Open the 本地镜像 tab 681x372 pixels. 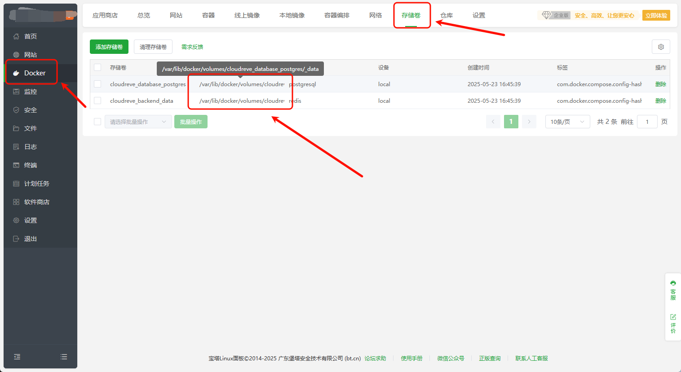click(x=292, y=15)
